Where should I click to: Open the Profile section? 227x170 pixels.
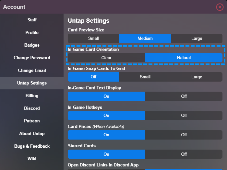[32, 32]
